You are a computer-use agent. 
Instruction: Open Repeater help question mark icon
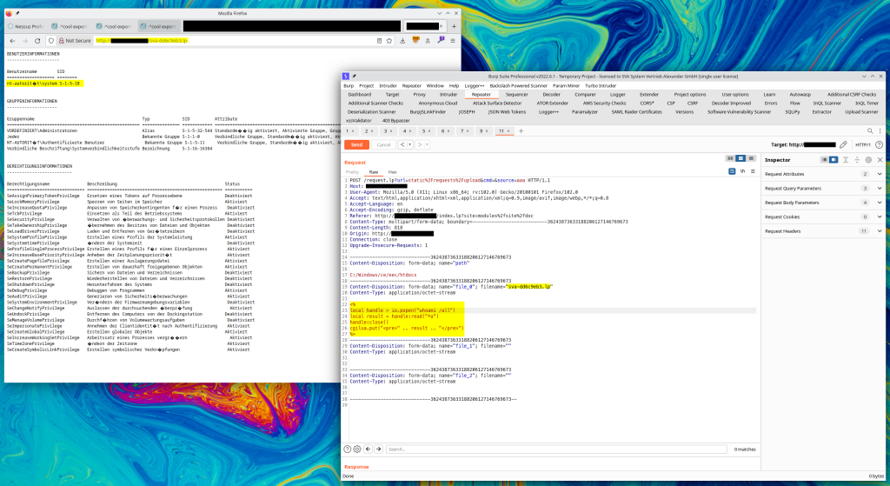point(880,145)
